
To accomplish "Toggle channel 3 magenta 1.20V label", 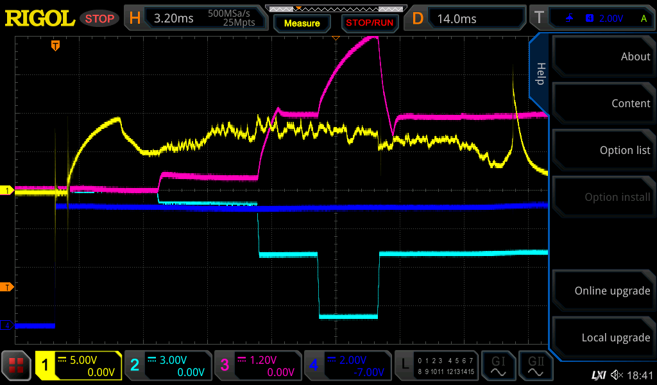I will point(257,366).
